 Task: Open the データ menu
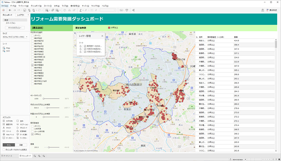[x=13, y=6]
